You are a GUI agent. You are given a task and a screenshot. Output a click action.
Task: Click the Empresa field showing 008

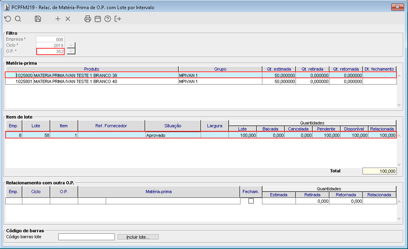[x=50, y=40]
